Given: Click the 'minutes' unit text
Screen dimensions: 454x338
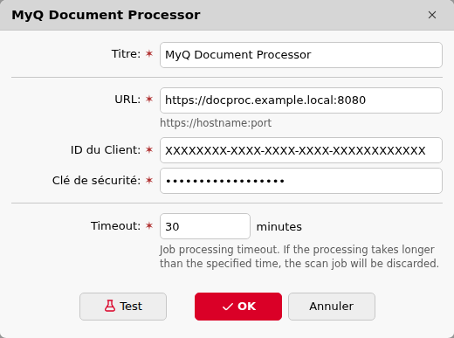Looking at the screenshot, I should pos(279,227).
